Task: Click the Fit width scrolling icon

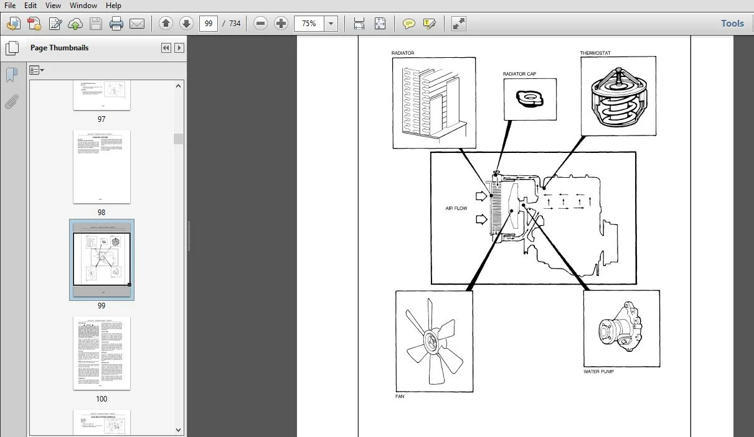Action: [x=359, y=24]
